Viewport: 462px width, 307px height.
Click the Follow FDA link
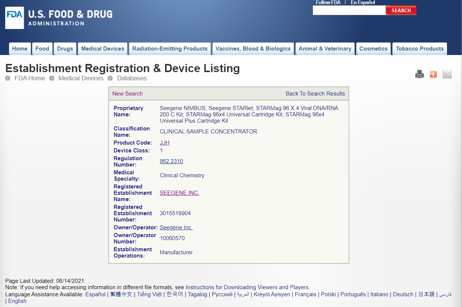(x=328, y=3)
